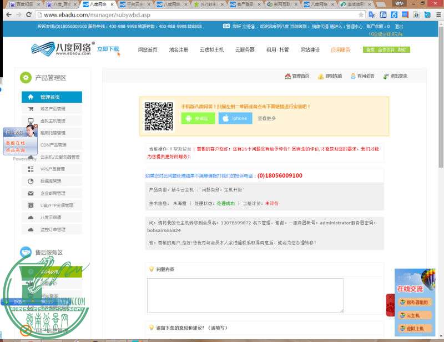Image resolution: width=444 pixels, height=342 pixels.
Task: Click the green 处理成功 status text
Action: tap(226, 203)
